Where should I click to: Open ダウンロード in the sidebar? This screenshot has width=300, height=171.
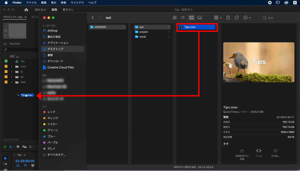[x=62, y=61]
